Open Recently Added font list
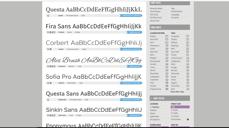Viewport: 229px width, 128px height. tap(156, 8)
